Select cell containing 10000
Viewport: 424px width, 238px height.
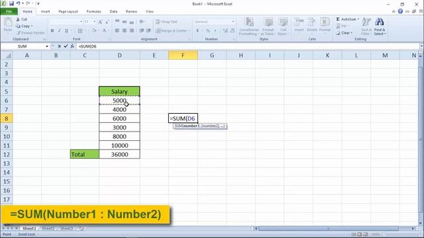pos(119,145)
